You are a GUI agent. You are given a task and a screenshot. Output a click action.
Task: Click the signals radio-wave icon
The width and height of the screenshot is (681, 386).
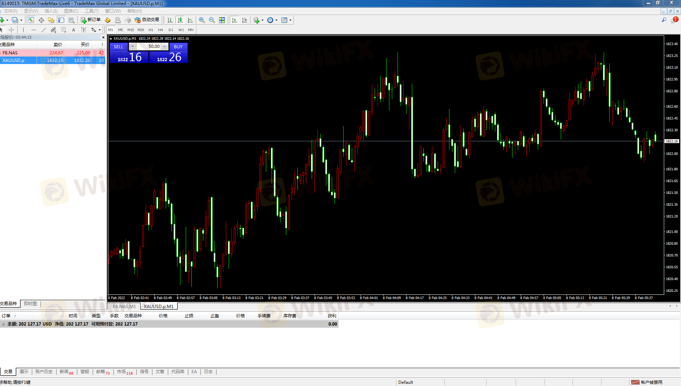click(128, 20)
